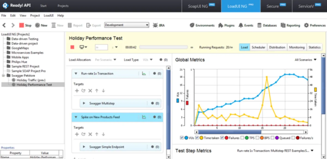Open chart icon for Spike on New Products Feed
Viewport: 327px width, 159px height.
pyautogui.click(x=144, y=117)
